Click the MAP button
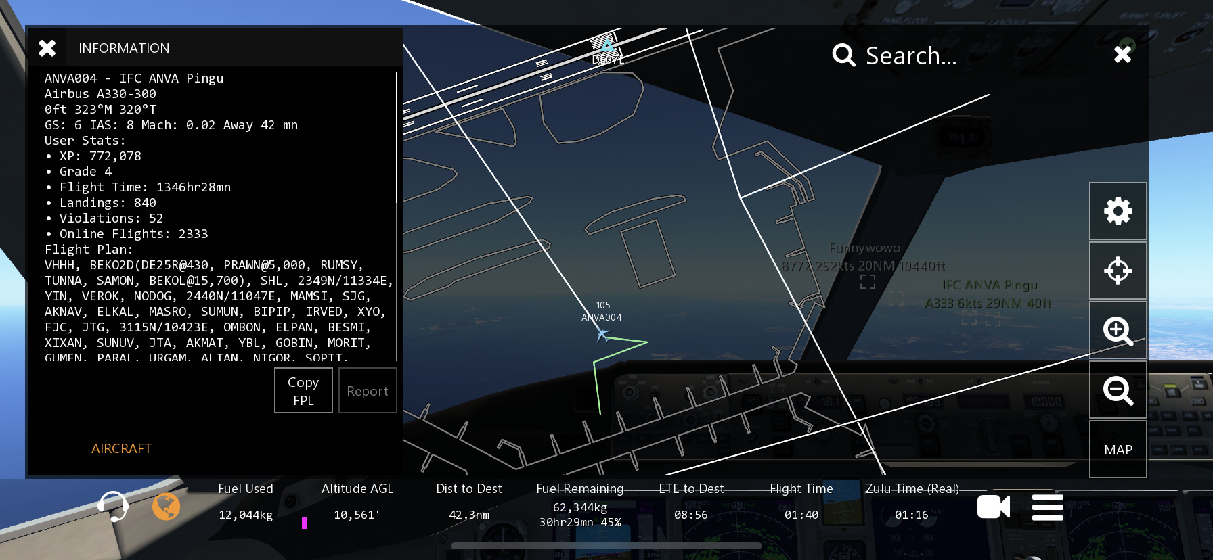Viewport: 1213px width, 560px height. (1118, 449)
